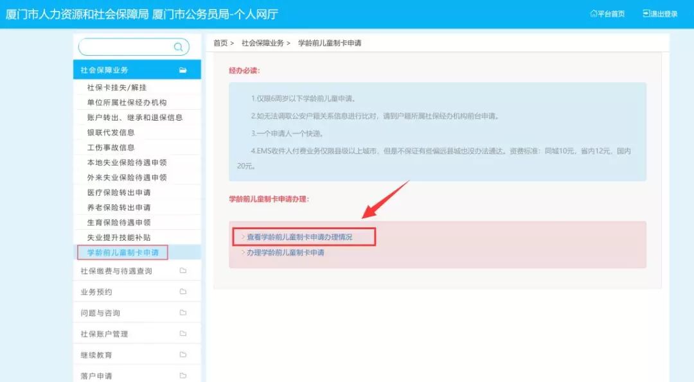
Task: Click 首页 in the breadcrumb
Action: pos(220,43)
